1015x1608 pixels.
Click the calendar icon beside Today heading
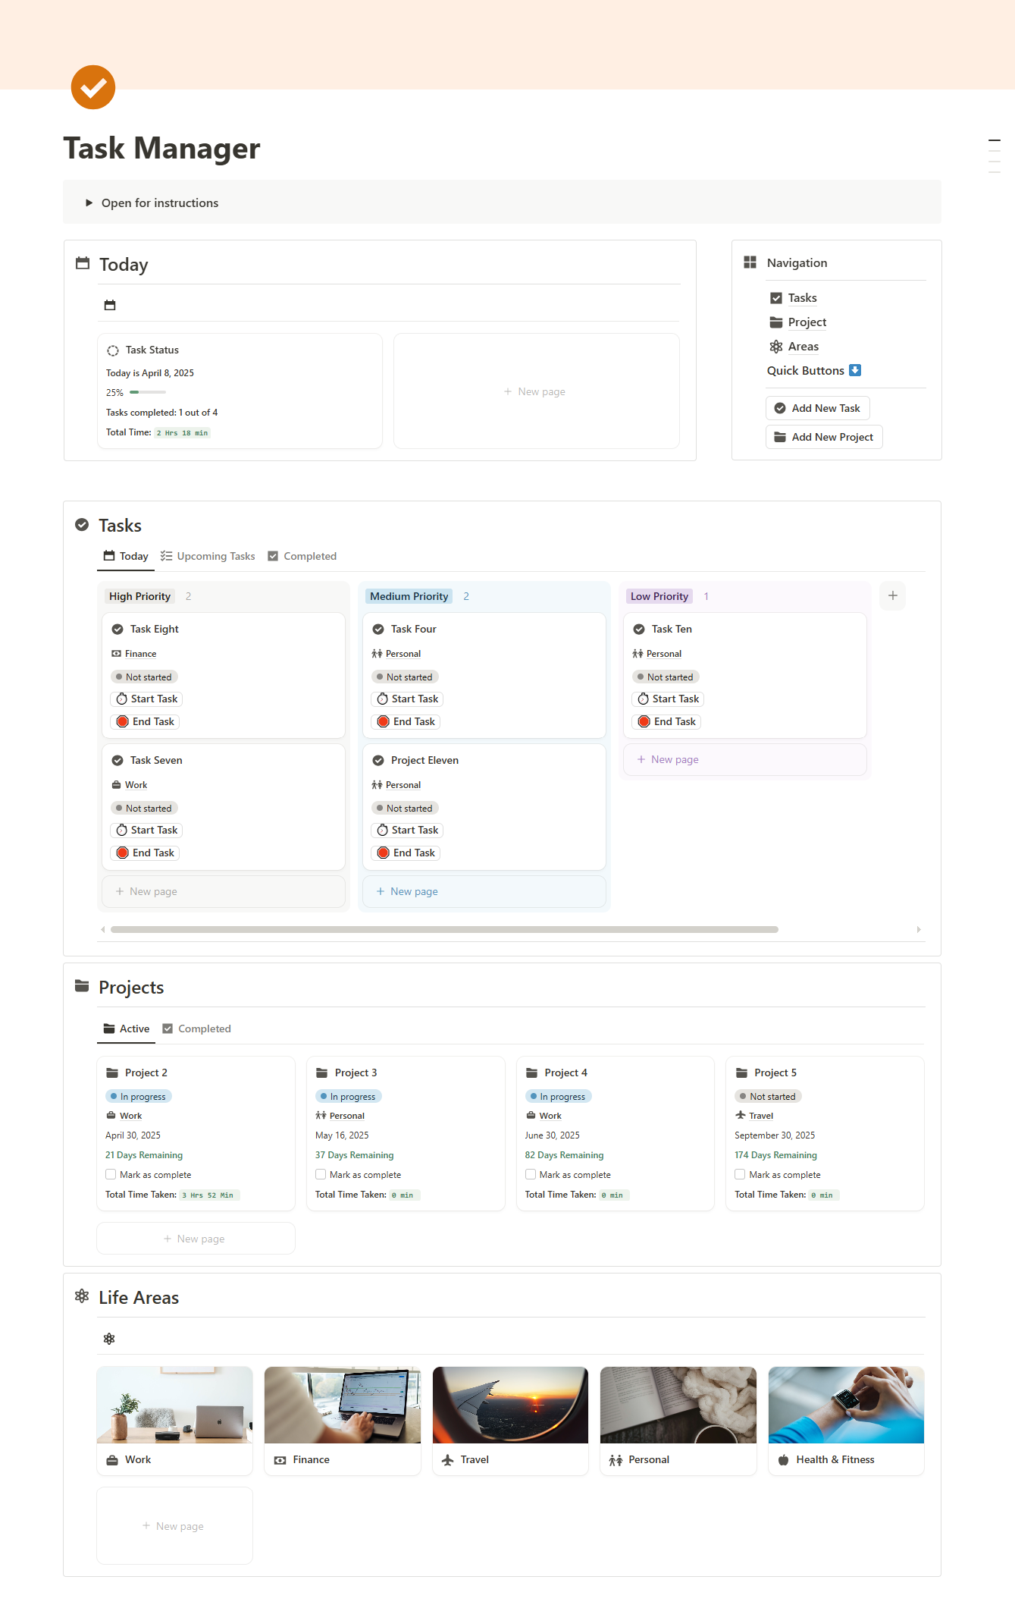[83, 263]
